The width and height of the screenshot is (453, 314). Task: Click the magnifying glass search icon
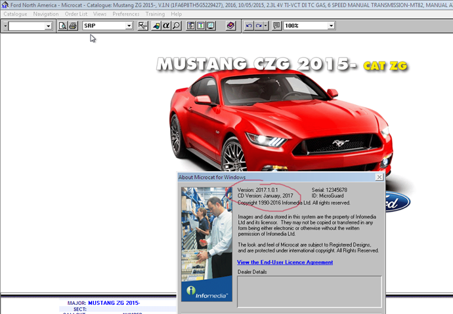pos(176,26)
